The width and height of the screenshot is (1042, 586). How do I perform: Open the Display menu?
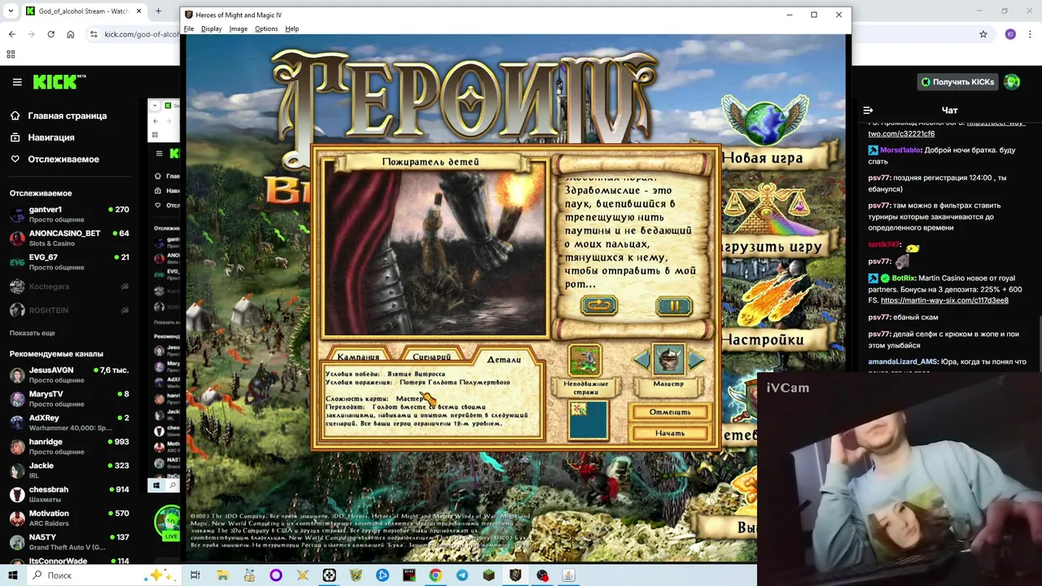[x=212, y=28]
